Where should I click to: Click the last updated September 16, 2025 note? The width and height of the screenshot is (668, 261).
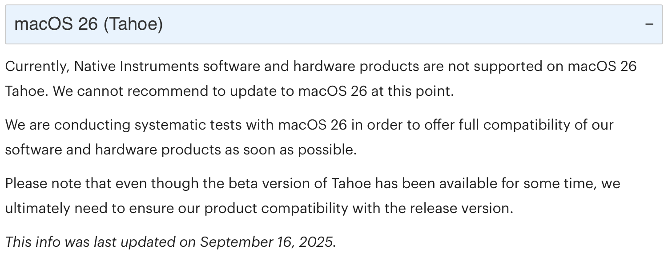pos(171,242)
